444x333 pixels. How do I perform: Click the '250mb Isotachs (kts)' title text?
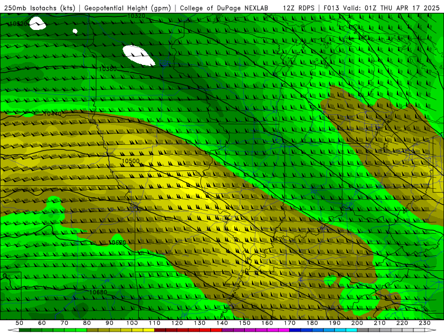click(x=39, y=8)
